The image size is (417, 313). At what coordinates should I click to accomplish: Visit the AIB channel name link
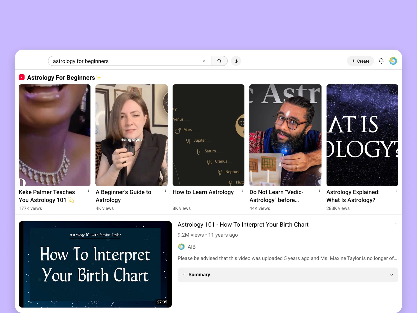tap(192, 247)
